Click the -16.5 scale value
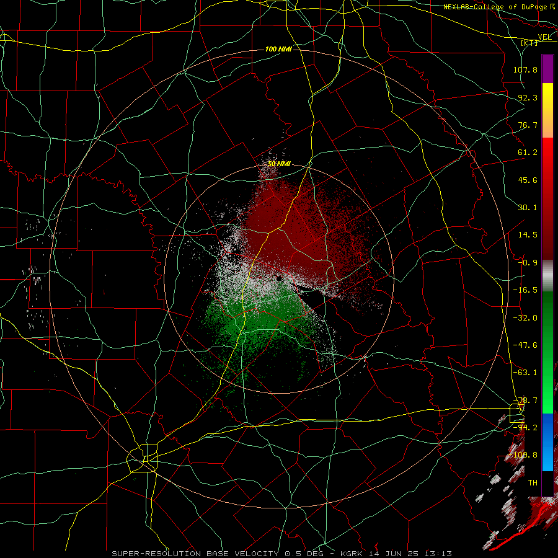 (x=525, y=290)
